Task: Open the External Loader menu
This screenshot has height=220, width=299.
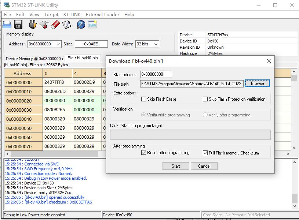Action: pyautogui.click(x=102, y=15)
